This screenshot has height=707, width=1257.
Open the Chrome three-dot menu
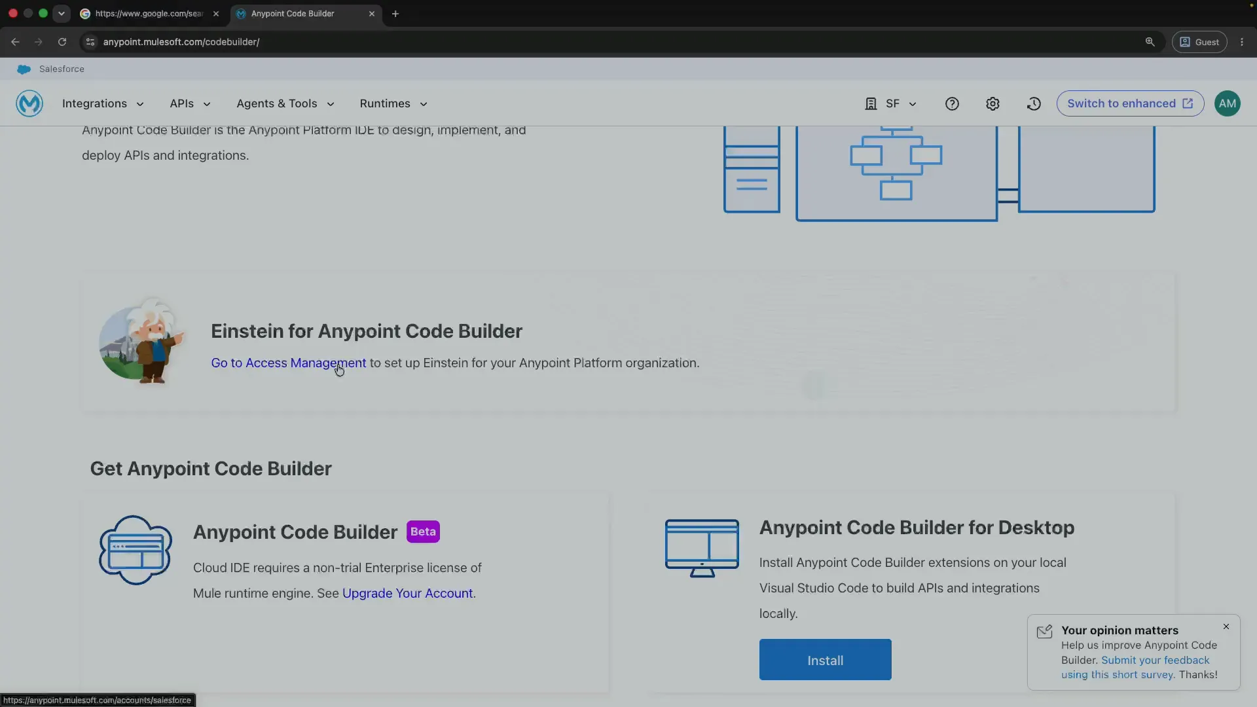[1242, 42]
